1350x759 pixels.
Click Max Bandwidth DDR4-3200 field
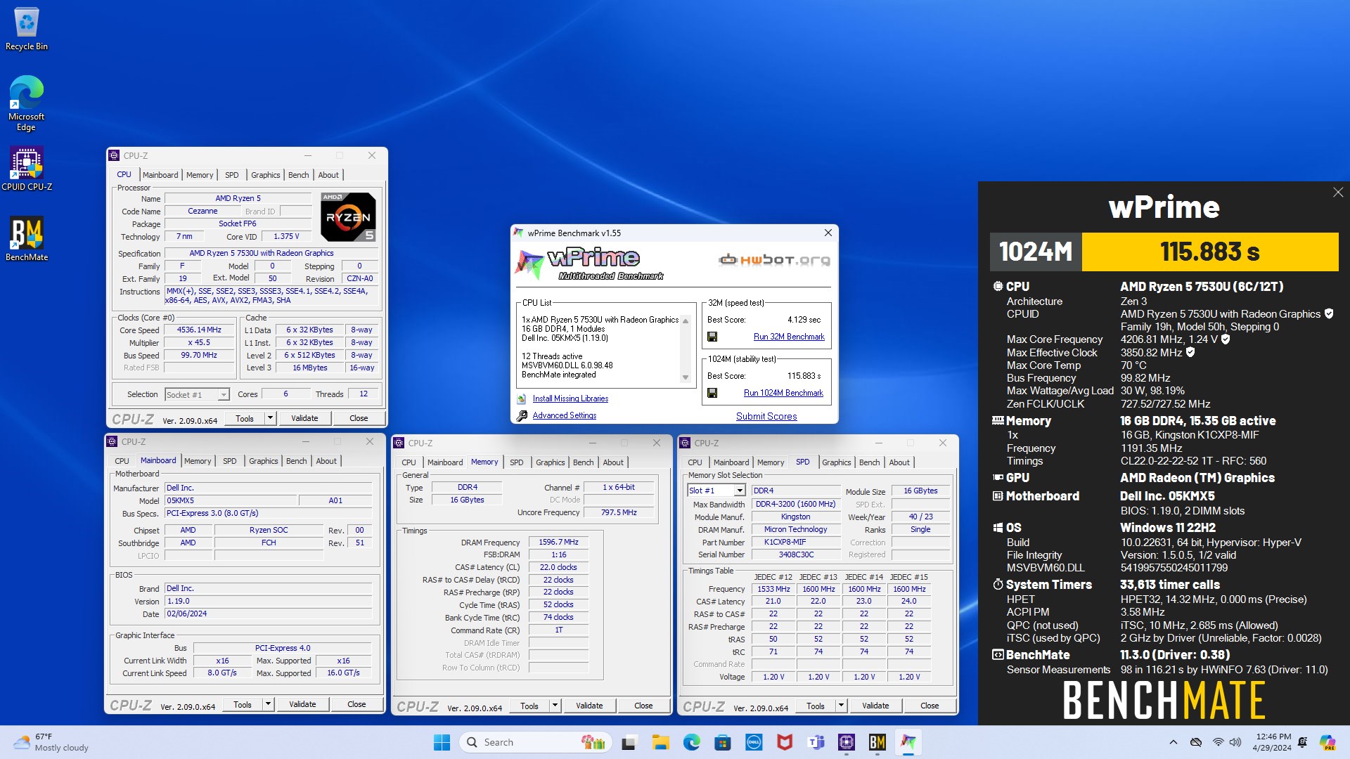point(796,504)
